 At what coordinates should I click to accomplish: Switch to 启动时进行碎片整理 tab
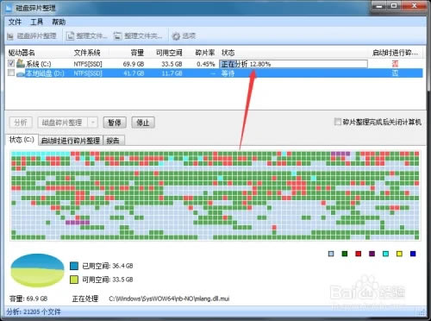coord(71,141)
